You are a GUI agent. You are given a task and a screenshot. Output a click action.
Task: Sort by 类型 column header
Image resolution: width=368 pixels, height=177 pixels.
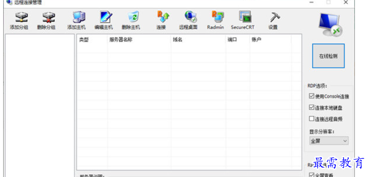pyautogui.click(x=92, y=40)
